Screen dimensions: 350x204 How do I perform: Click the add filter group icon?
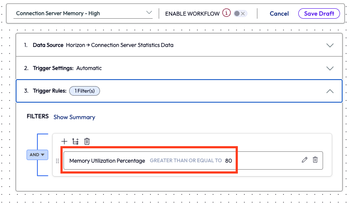point(76,141)
